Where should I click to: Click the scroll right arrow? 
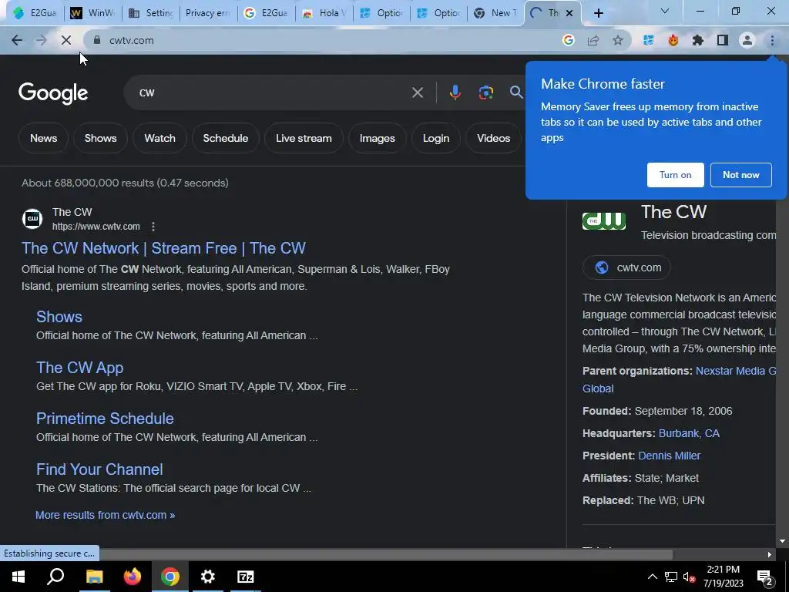pos(770,555)
